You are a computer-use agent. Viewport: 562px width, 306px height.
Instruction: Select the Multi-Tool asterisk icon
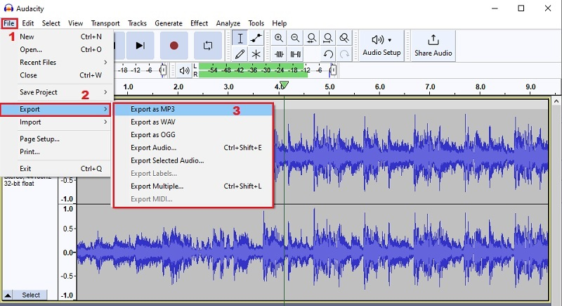click(256, 54)
